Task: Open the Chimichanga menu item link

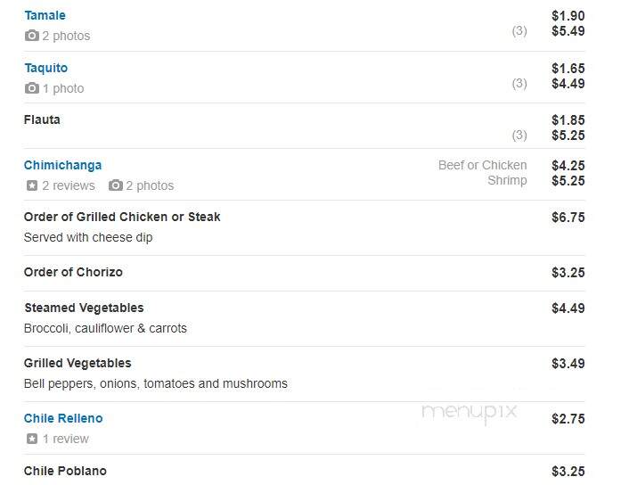Action: (x=62, y=165)
